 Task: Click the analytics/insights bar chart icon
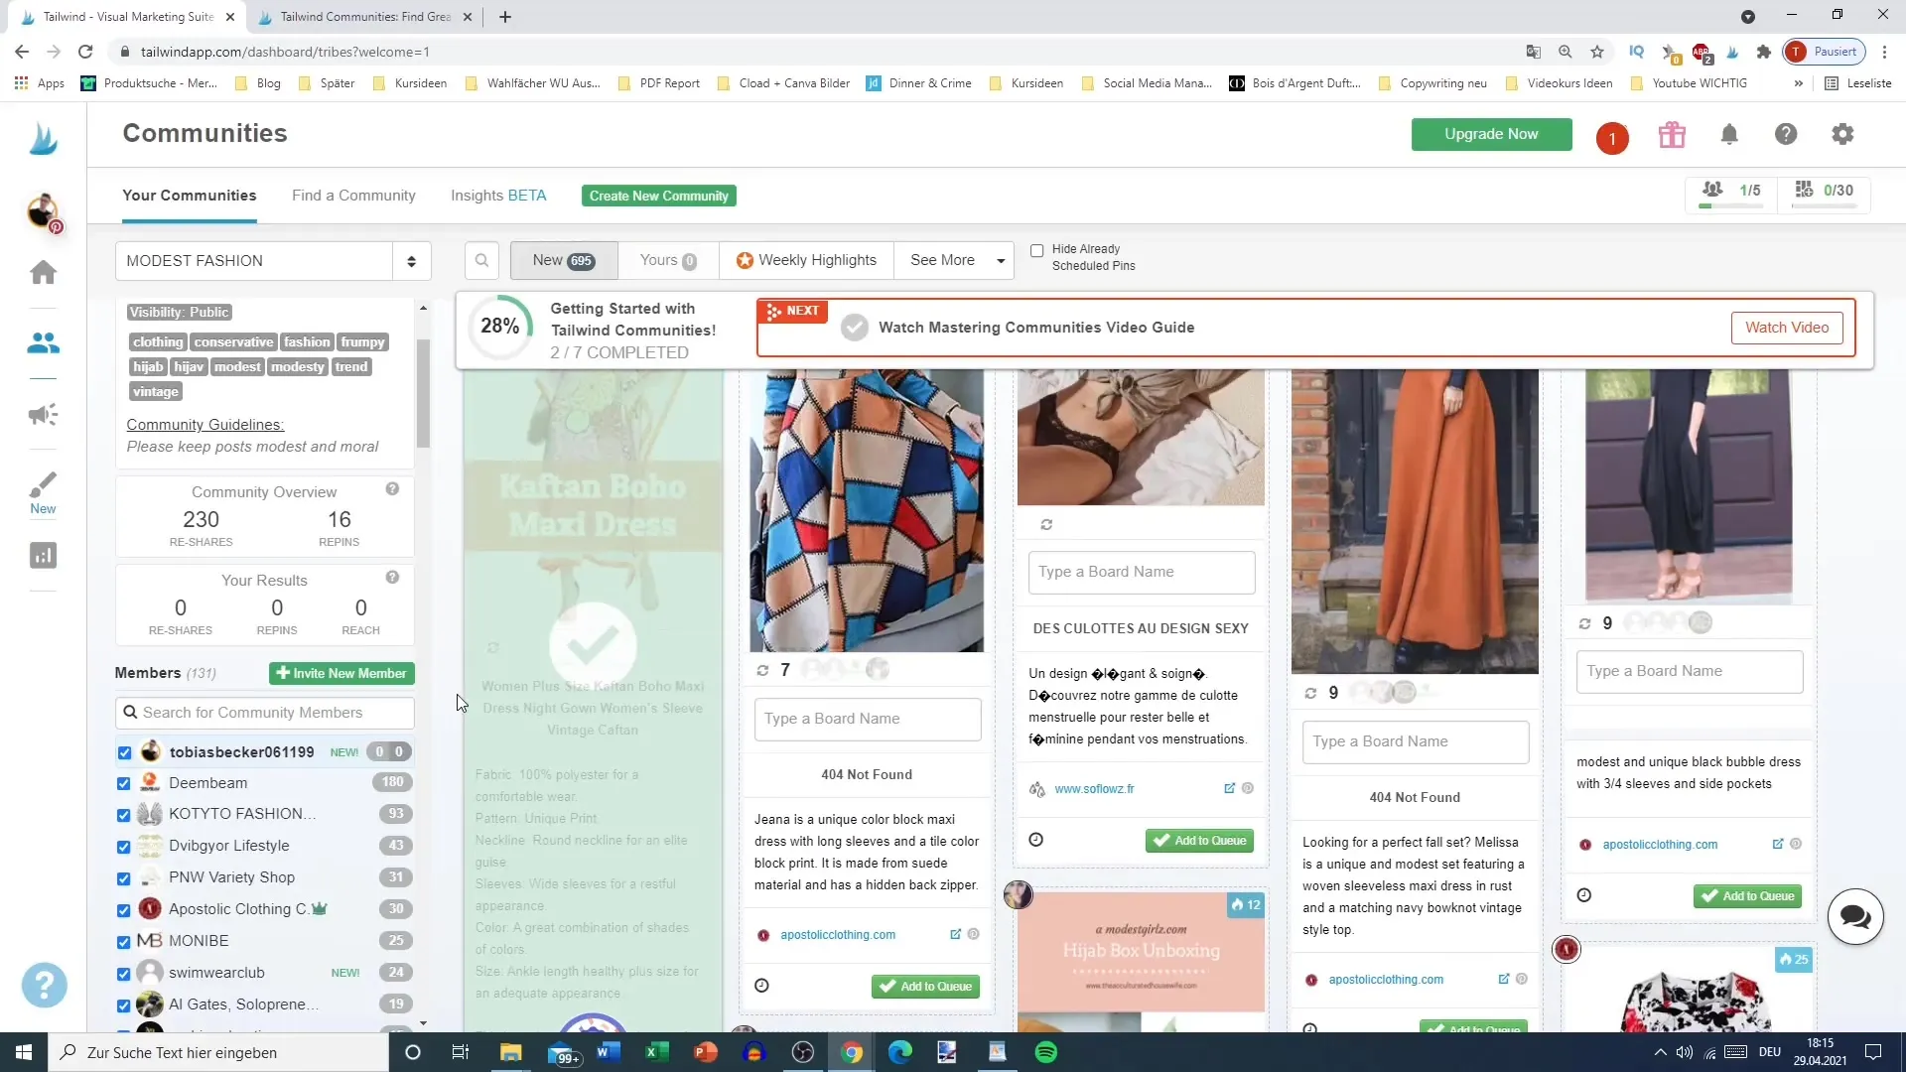coord(44,558)
